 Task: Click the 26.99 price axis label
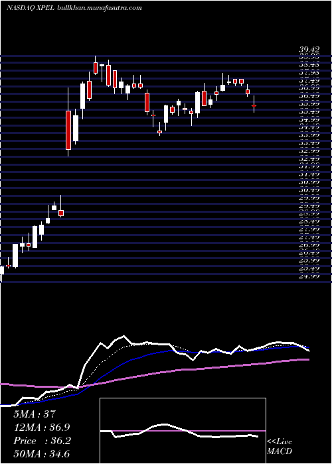click(309, 245)
